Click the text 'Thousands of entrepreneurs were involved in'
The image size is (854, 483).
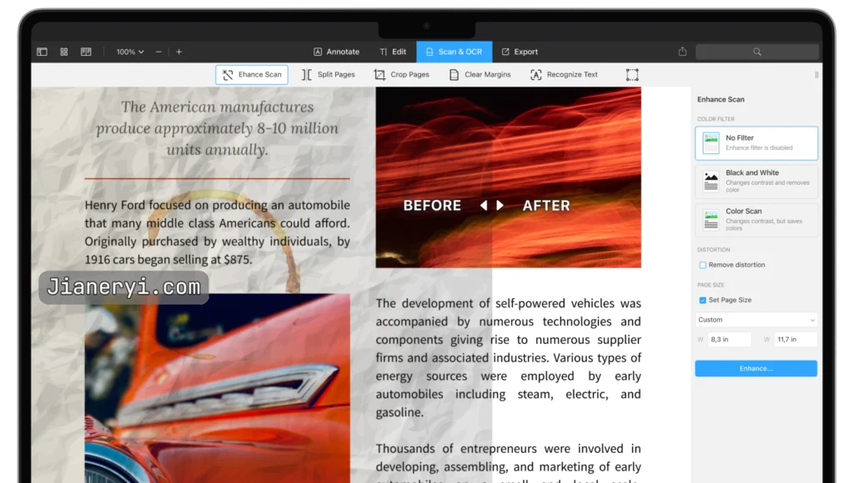click(x=508, y=449)
